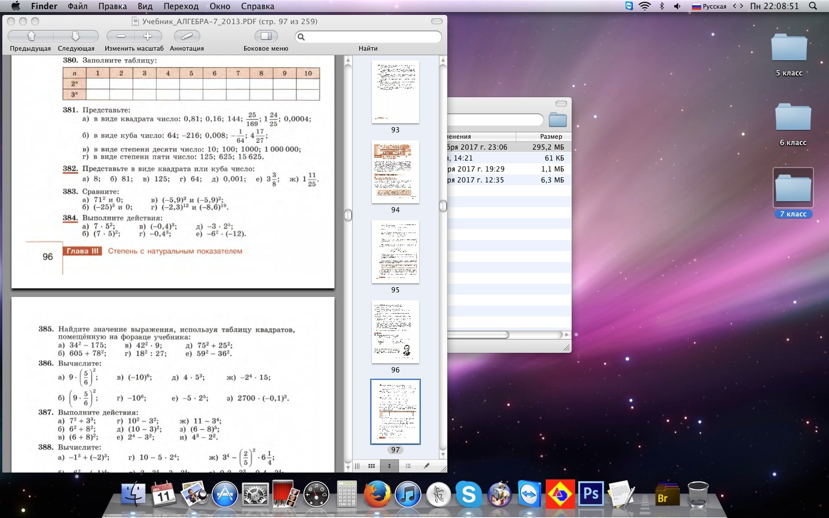Select the Аннотация pencil tool
This screenshot has width=829, height=518.
tap(187, 36)
